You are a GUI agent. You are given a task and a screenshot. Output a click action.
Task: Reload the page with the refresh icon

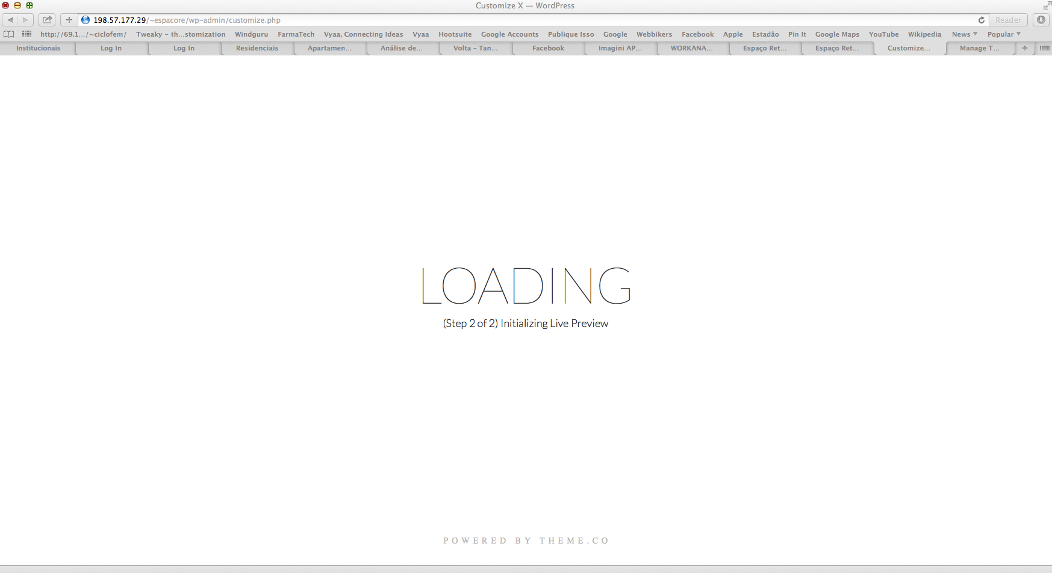(981, 20)
